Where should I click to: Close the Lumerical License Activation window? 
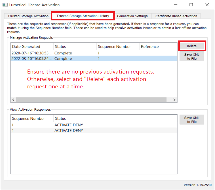point(207,5)
